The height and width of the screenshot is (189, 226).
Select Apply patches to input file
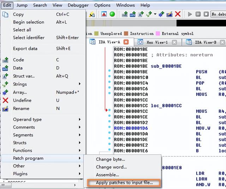coord(124,183)
